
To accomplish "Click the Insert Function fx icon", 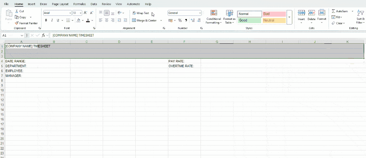I will click(43, 35).
